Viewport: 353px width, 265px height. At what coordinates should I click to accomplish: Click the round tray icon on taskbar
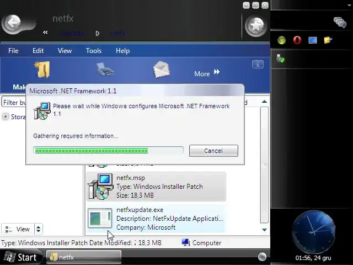coord(262,256)
